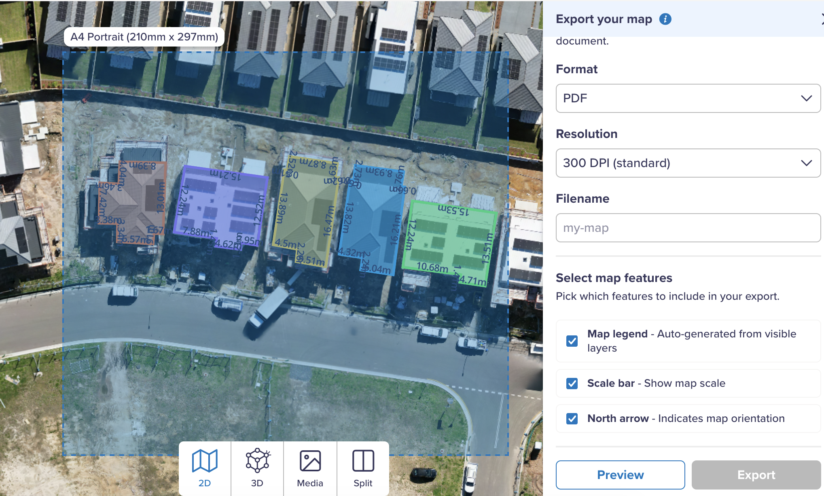Viewport: 824px width, 496px height.
Task: Uncheck the Map legend checkbox
Action: click(572, 341)
